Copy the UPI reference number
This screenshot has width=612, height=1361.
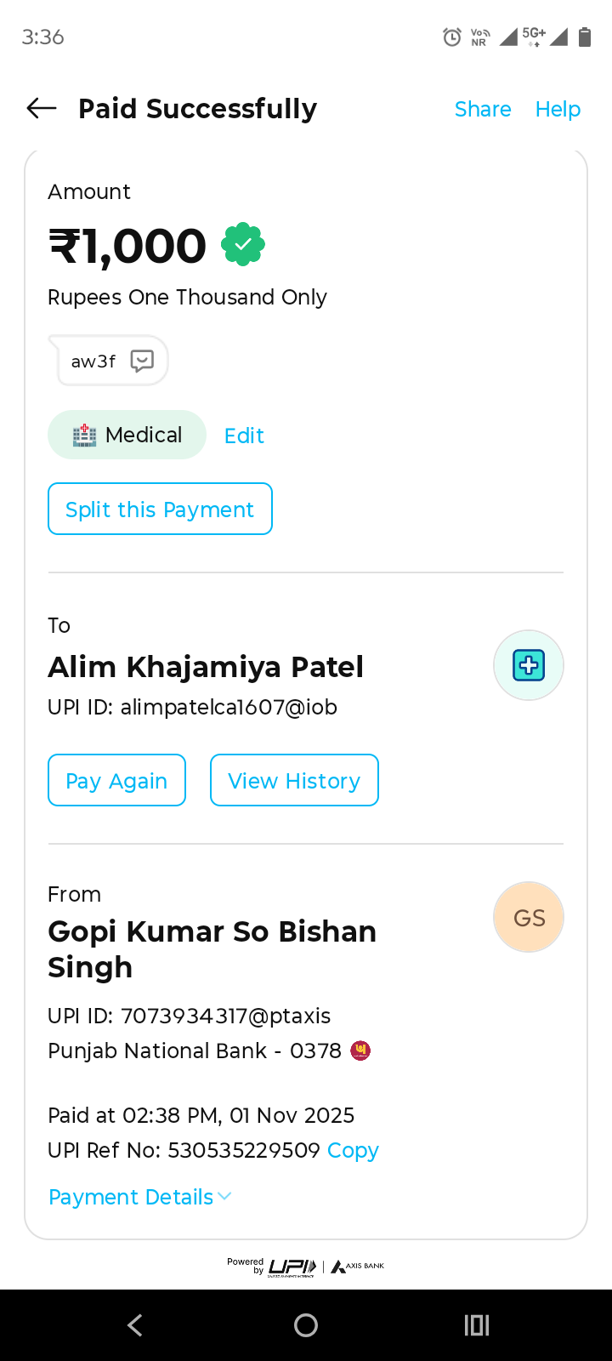tap(353, 1150)
